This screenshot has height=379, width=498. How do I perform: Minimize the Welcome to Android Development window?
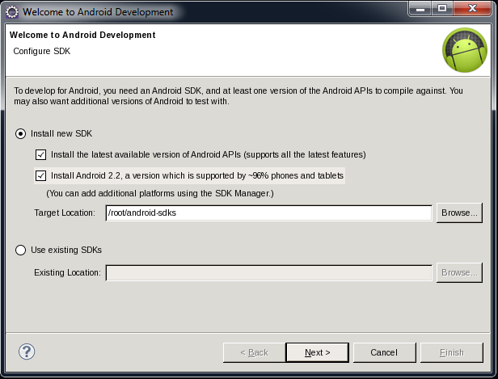420,10
